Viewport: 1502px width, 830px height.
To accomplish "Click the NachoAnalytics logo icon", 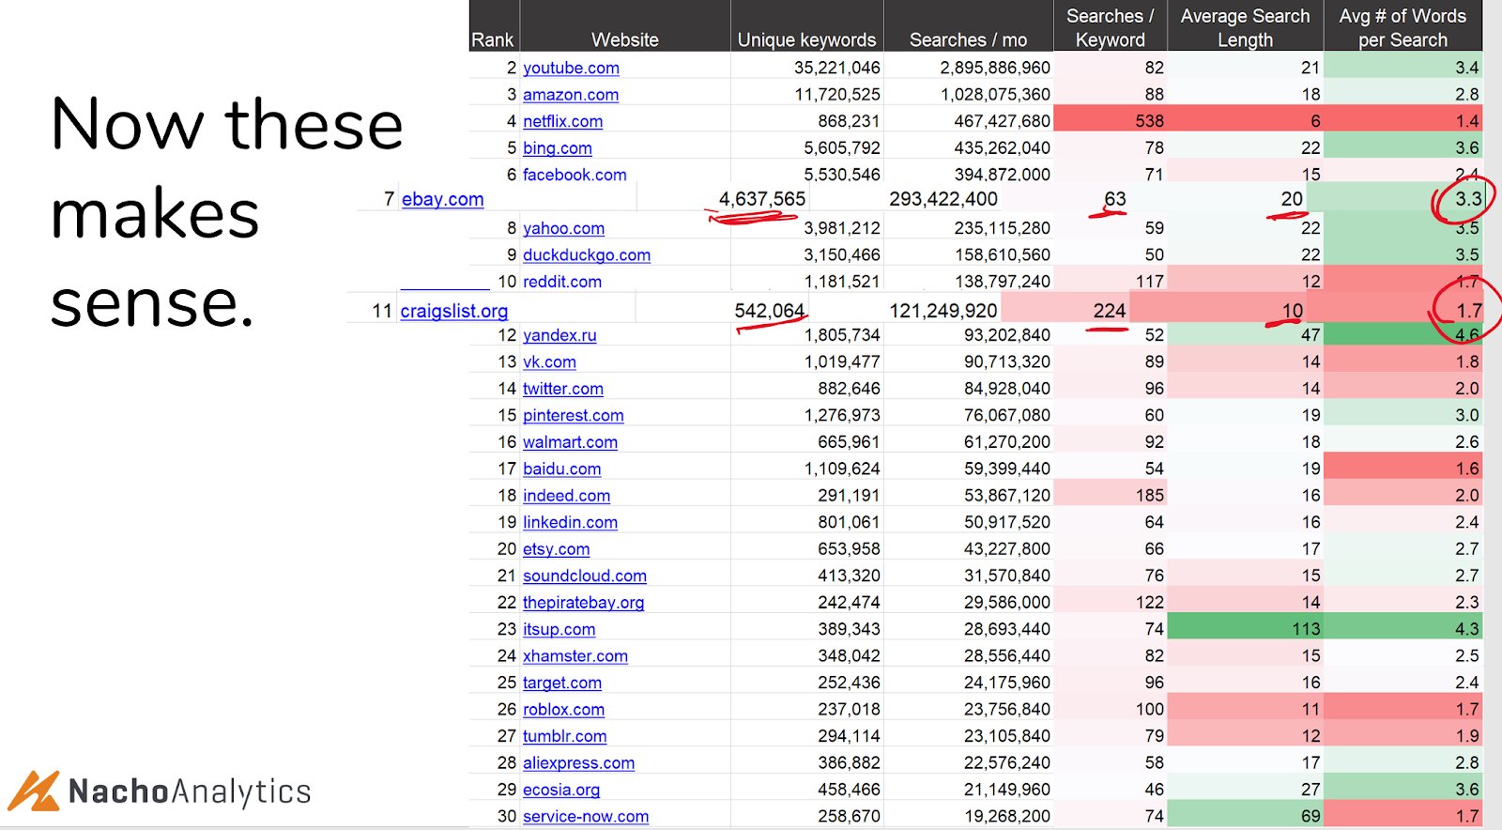I will click(35, 791).
